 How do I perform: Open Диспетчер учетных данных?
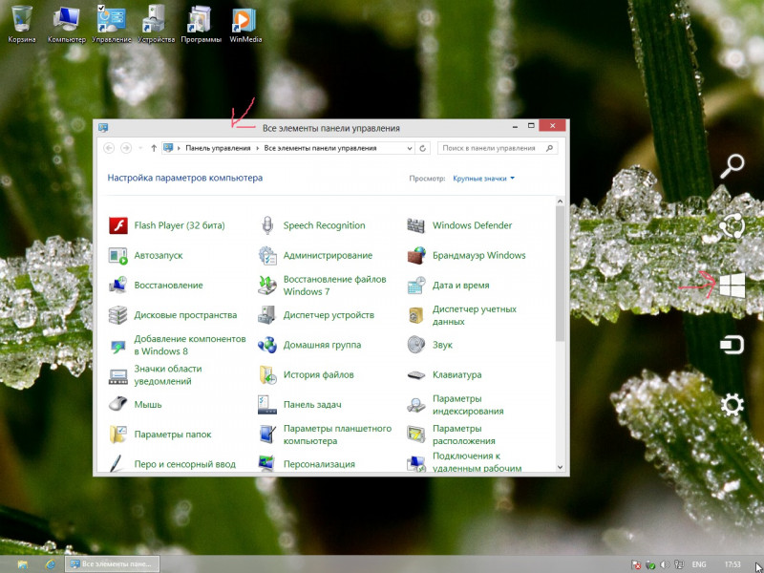click(462, 315)
